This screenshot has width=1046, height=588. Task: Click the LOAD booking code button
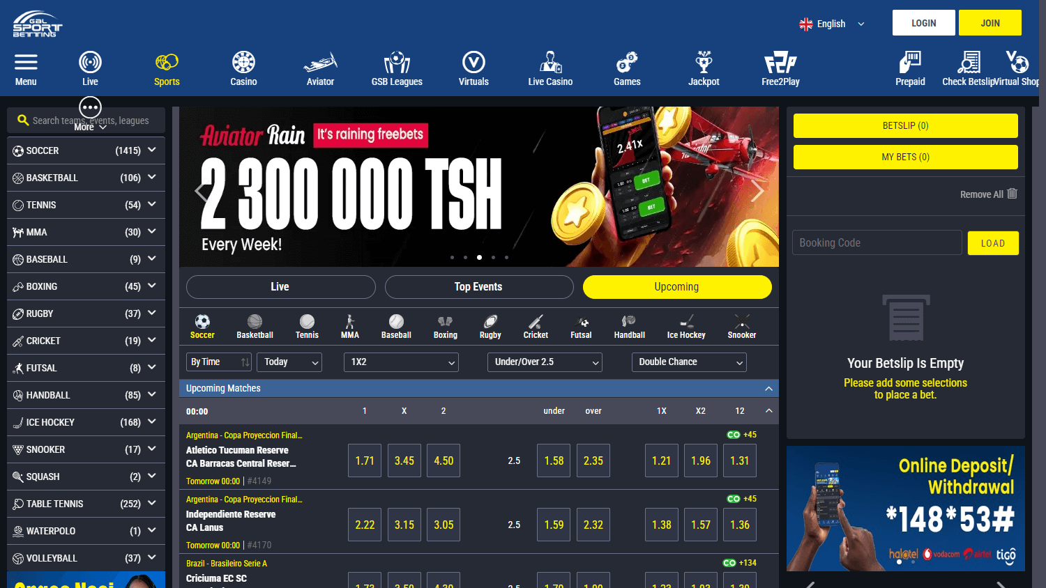[x=993, y=243]
